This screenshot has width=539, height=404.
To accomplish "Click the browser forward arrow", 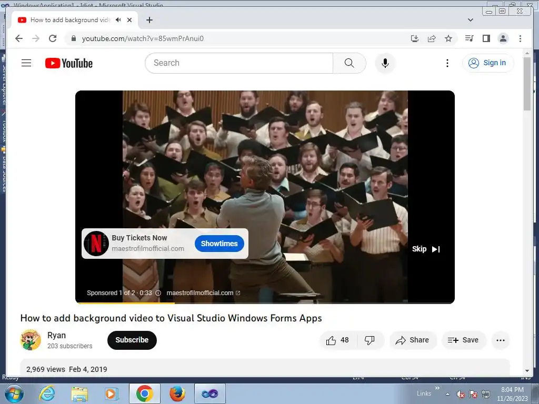I will pyautogui.click(x=36, y=38).
